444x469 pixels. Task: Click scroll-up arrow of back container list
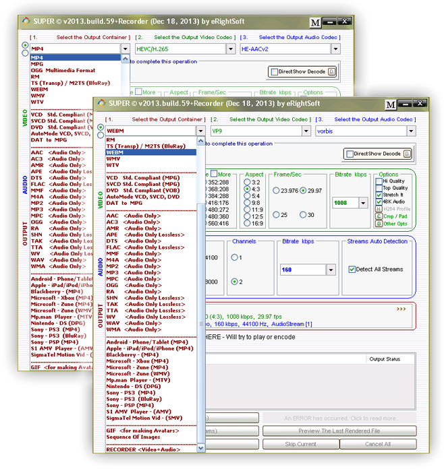coord(126,59)
